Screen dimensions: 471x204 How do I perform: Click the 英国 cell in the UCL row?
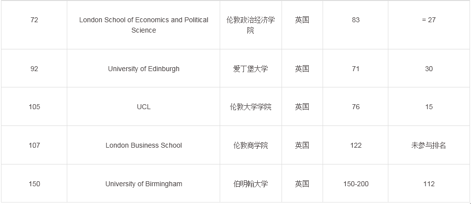click(x=302, y=107)
